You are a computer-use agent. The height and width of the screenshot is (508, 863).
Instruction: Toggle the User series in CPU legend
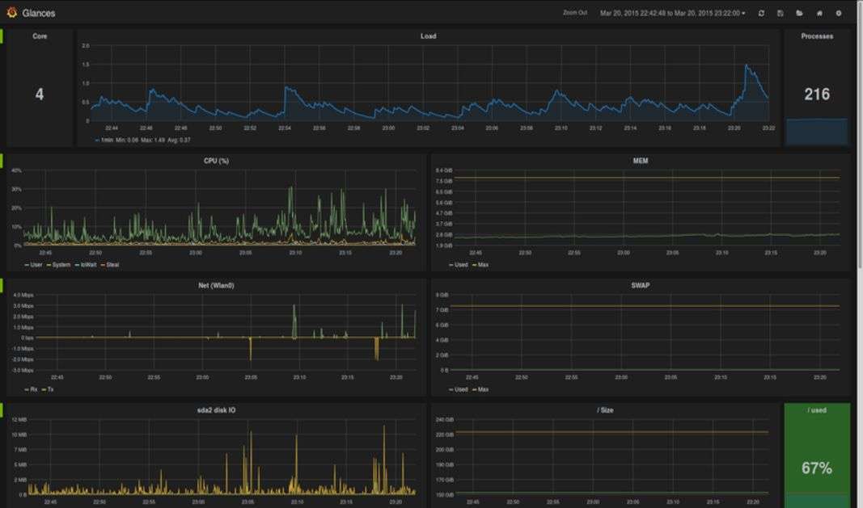(33, 265)
